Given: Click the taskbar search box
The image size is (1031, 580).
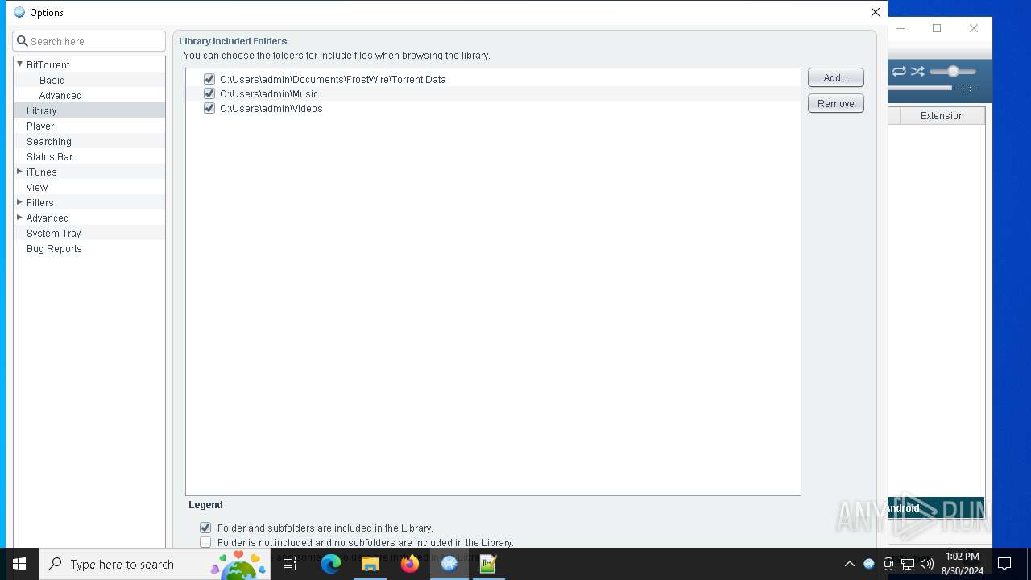Looking at the screenshot, I should click(155, 564).
